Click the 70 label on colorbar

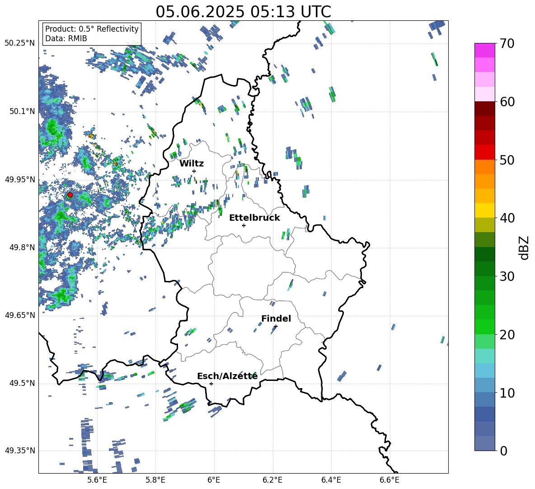point(507,44)
